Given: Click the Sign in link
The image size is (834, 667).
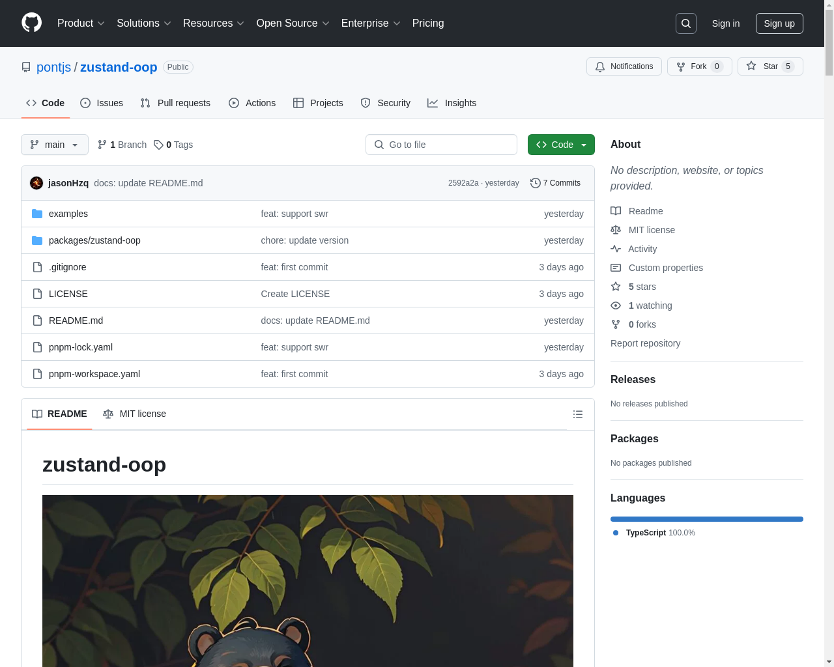Looking at the screenshot, I should [x=726, y=23].
